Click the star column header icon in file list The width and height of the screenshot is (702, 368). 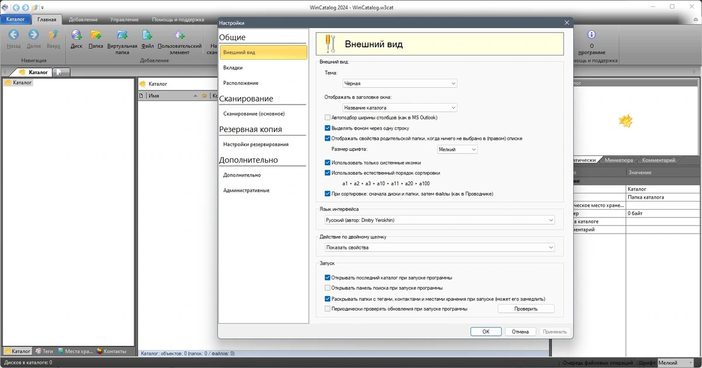point(204,95)
